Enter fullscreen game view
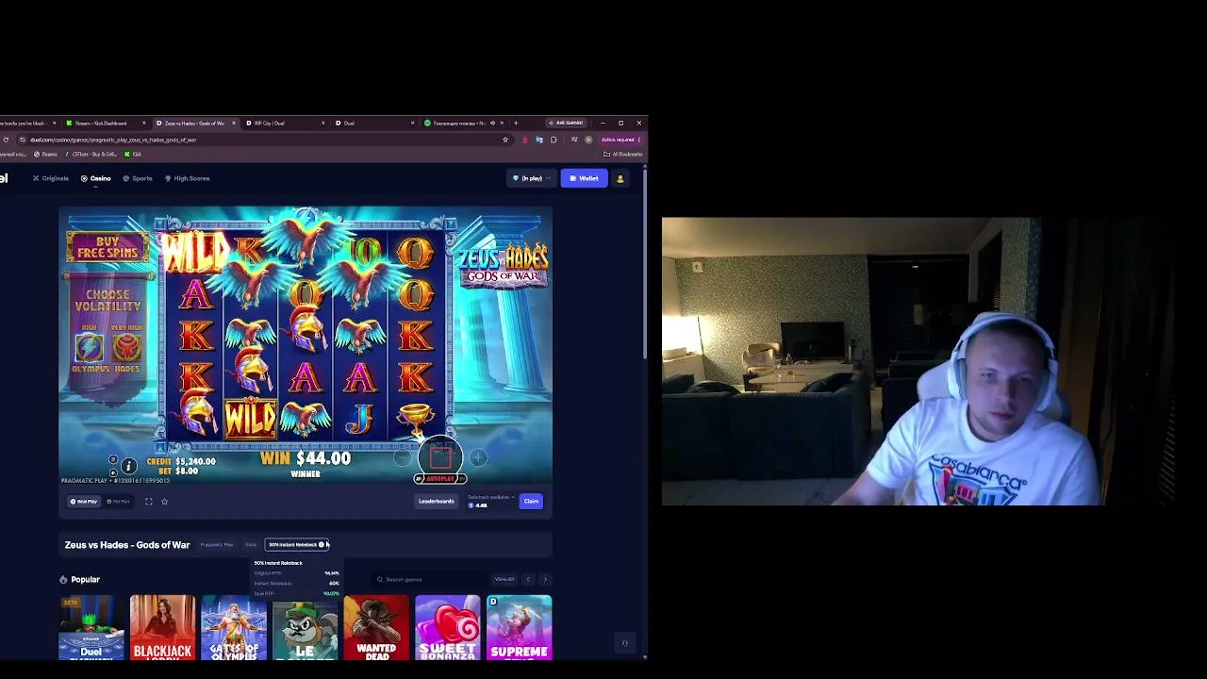The height and width of the screenshot is (679, 1207). click(148, 502)
